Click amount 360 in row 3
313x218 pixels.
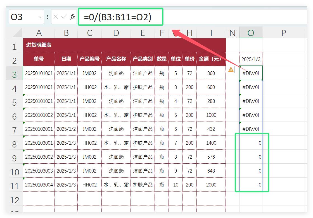[x=211, y=73]
